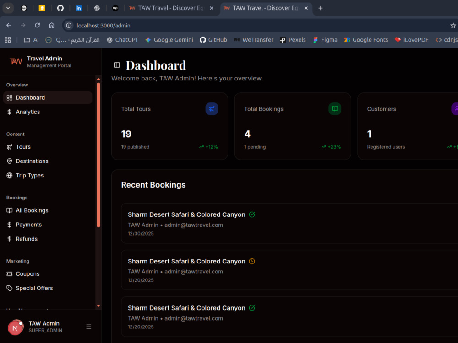Click the +12% trend on Total Tours

point(208,147)
